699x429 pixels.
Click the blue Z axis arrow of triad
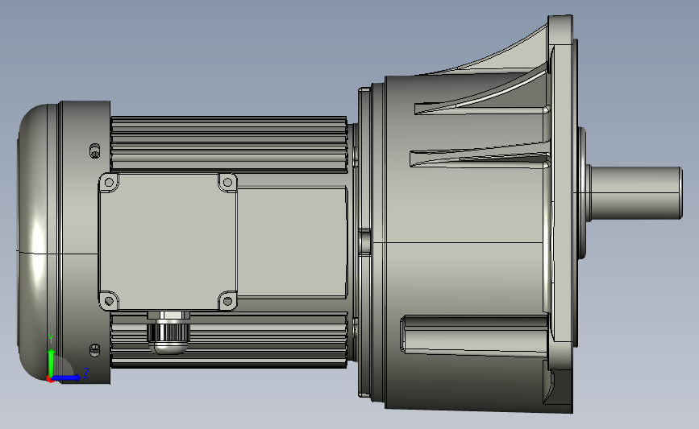click(x=67, y=377)
